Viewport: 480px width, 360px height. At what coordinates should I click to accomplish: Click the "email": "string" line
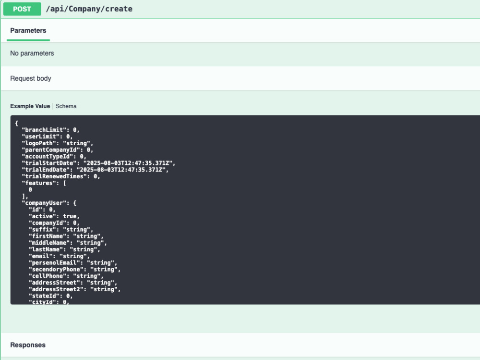(x=59, y=256)
